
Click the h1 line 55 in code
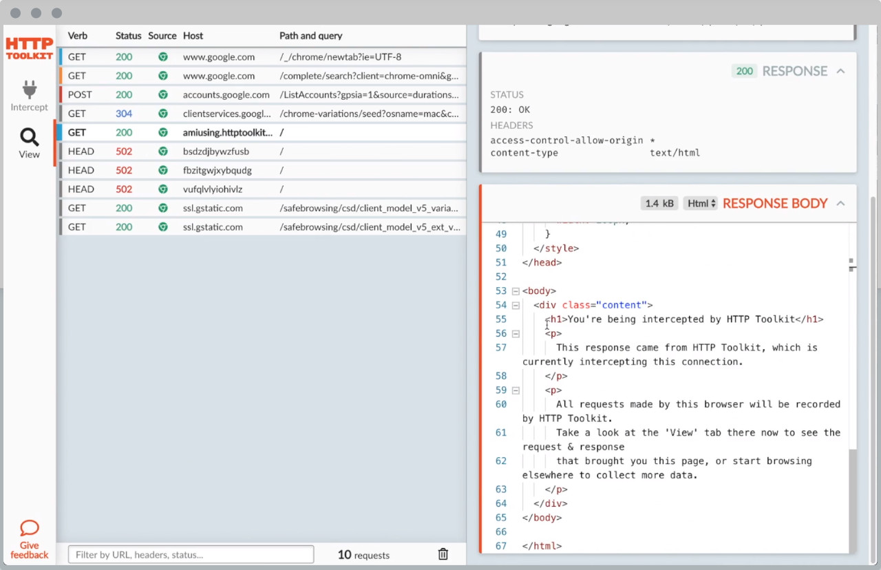point(684,319)
